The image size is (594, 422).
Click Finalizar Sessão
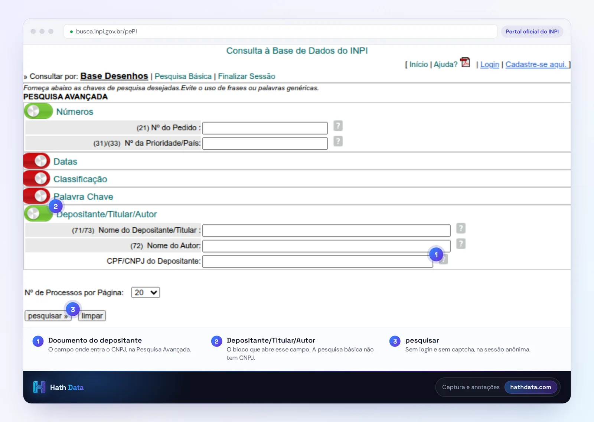(x=247, y=77)
